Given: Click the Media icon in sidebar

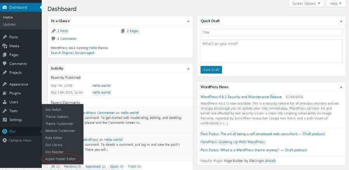Looking at the screenshot, I should tap(5, 46).
